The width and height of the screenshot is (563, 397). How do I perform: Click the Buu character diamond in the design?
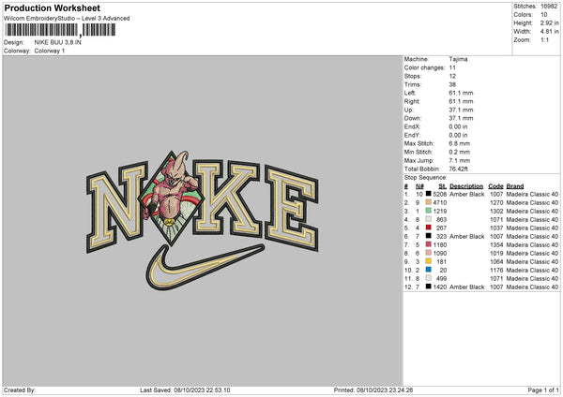[172, 198]
